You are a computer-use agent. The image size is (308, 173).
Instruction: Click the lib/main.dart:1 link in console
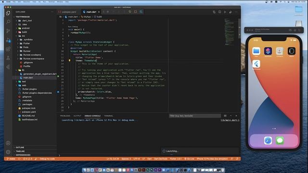(230, 120)
